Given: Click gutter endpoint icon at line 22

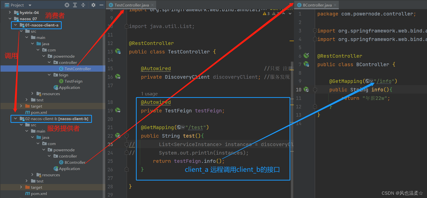Looking at the screenshot, I should tap(118, 136).
